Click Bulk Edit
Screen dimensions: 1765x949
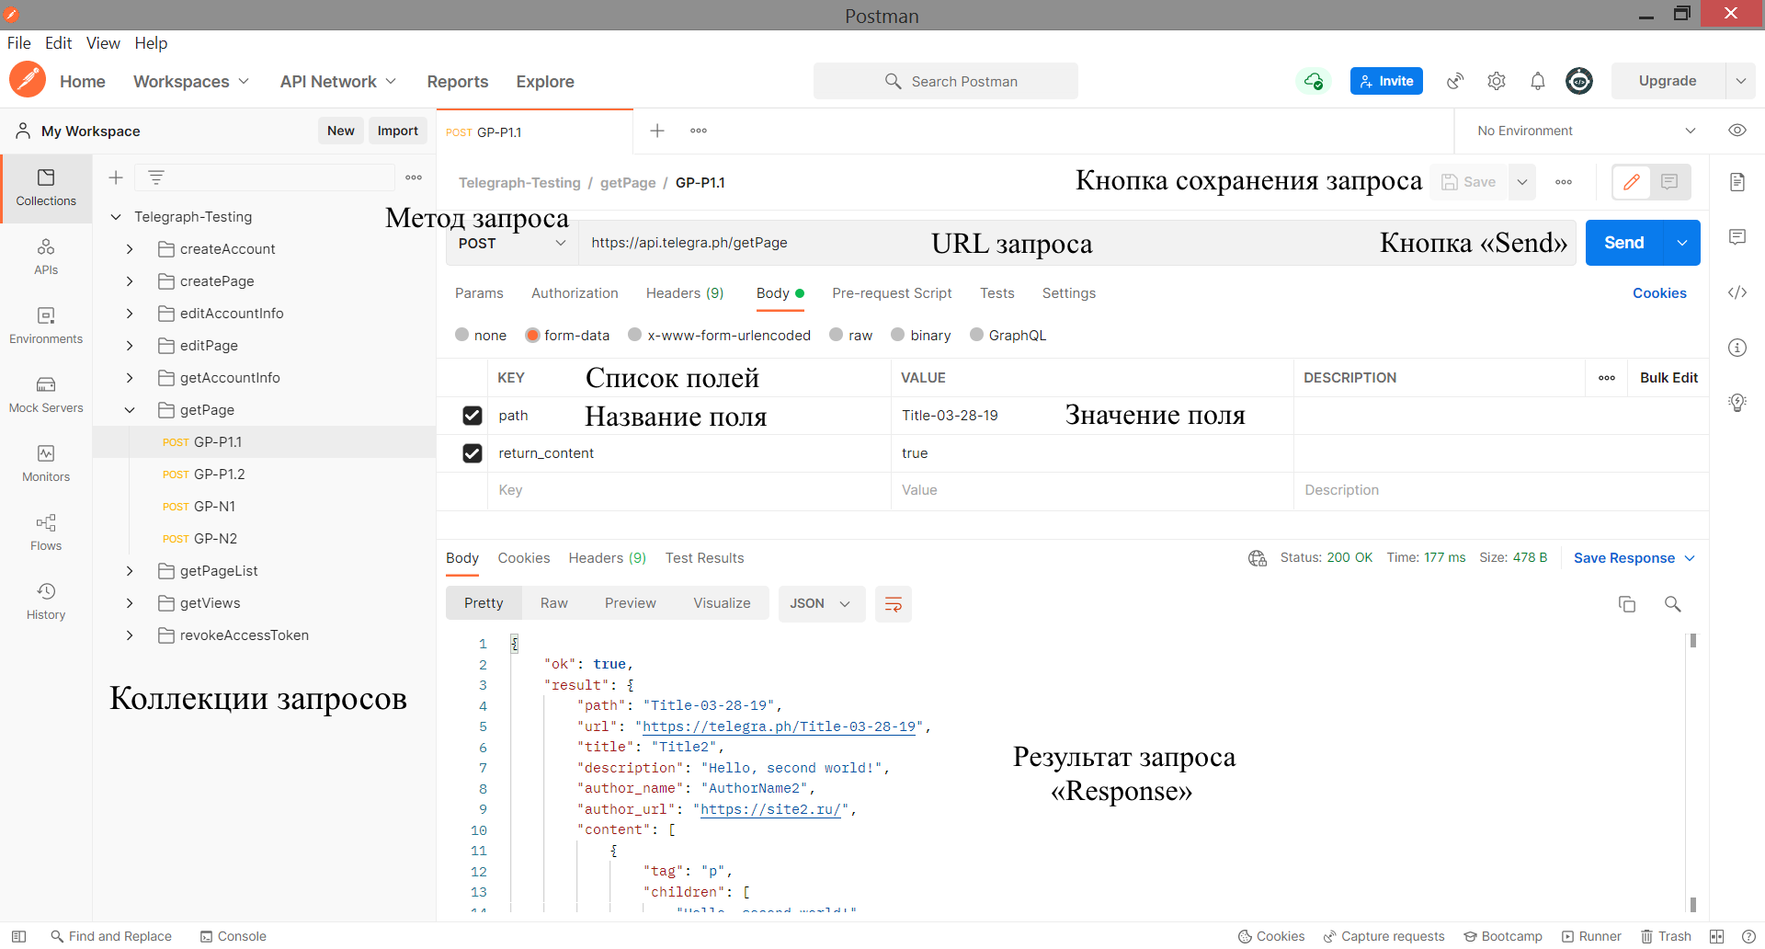click(1668, 378)
